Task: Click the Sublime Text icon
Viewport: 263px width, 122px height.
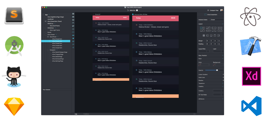Action: [14, 16]
